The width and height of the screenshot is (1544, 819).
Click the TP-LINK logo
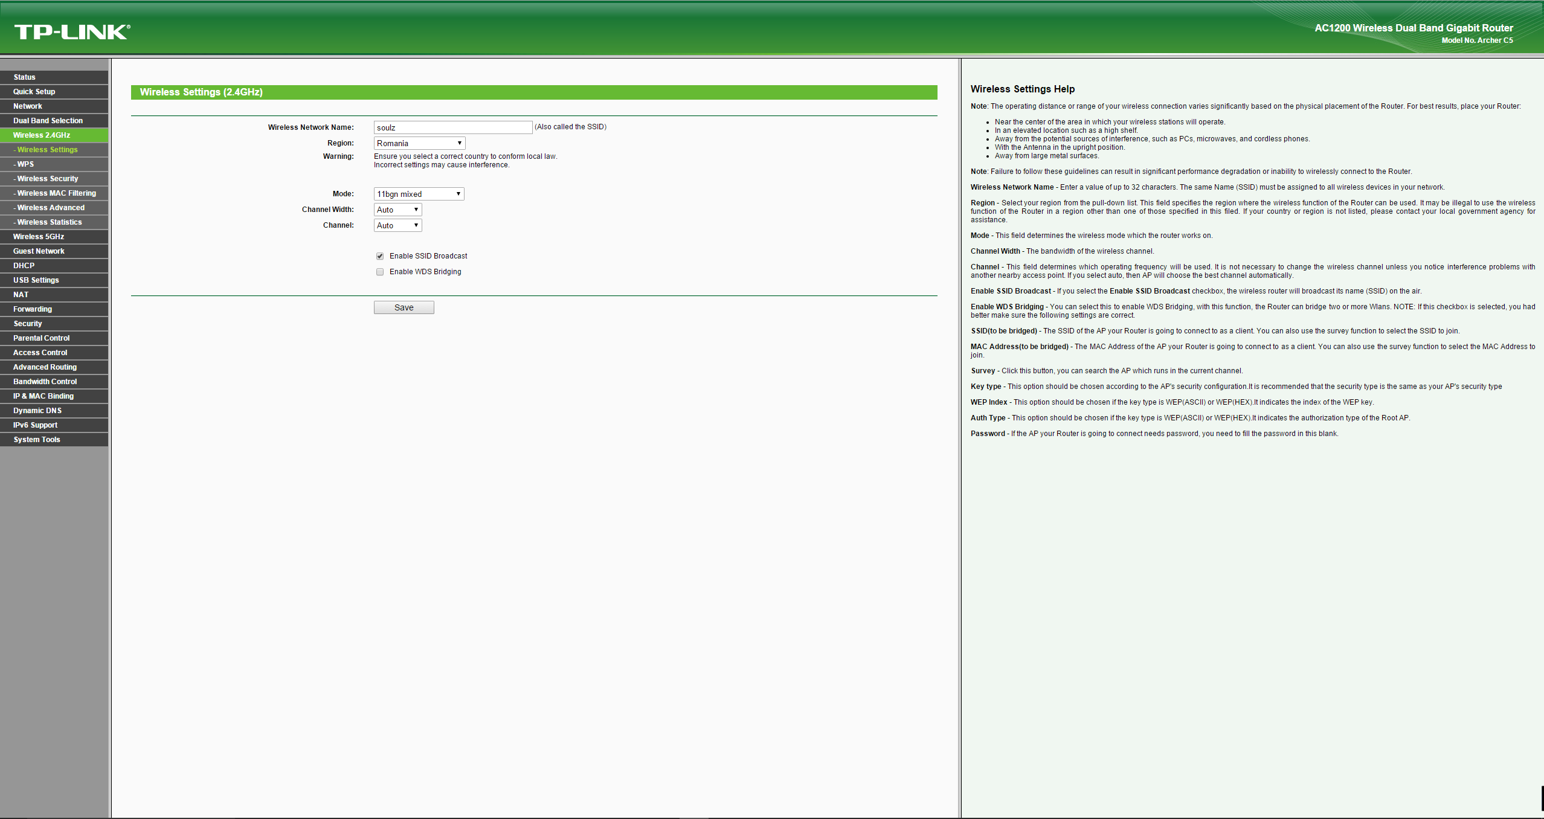(x=72, y=32)
